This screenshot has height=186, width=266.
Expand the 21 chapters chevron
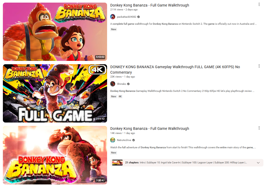point(258,163)
